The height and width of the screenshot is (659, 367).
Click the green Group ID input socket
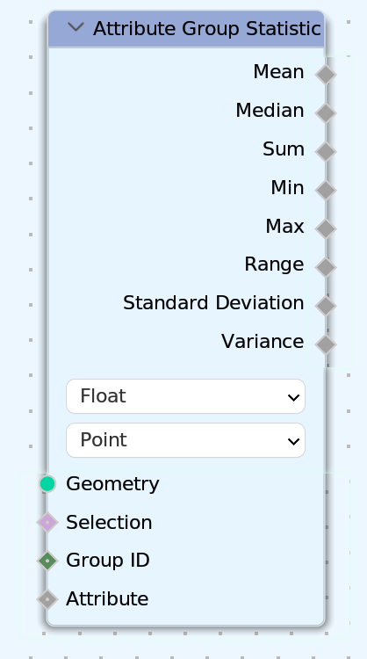click(47, 561)
